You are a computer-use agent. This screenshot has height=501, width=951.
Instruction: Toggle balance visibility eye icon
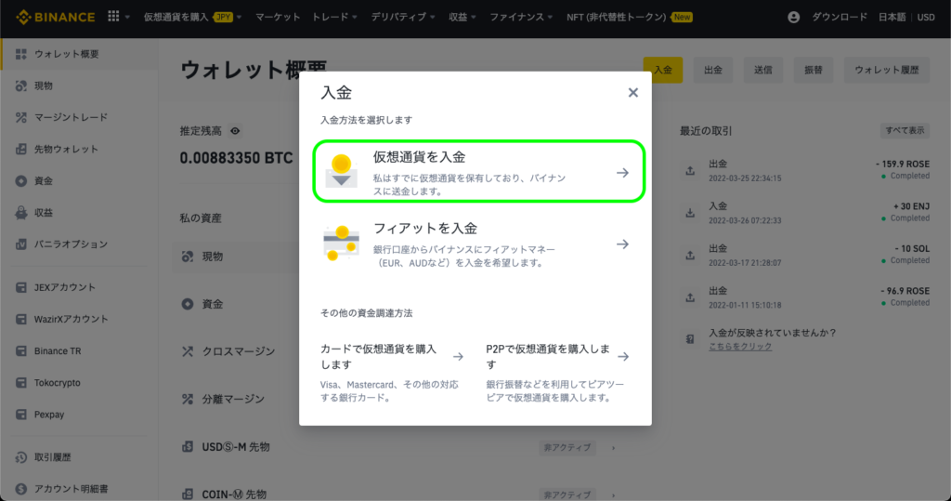[235, 130]
